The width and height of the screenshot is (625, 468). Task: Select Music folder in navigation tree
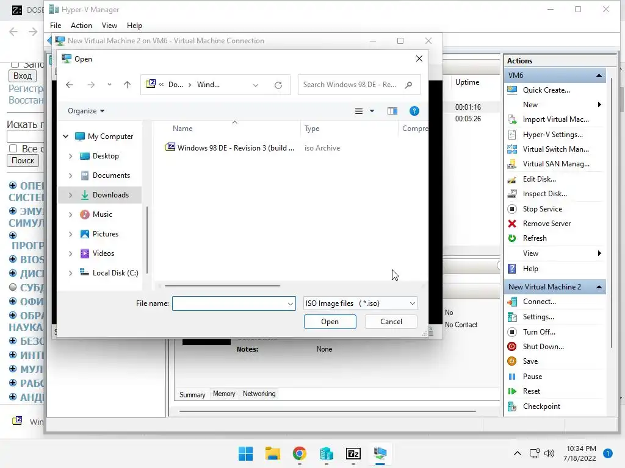103,214
